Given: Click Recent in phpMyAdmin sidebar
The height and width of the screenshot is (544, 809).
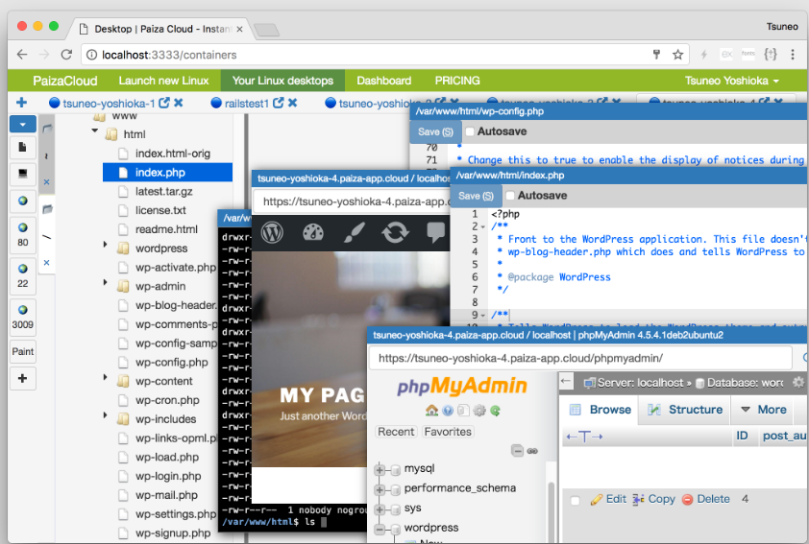Looking at the screenshot, I should coord(396,432).
